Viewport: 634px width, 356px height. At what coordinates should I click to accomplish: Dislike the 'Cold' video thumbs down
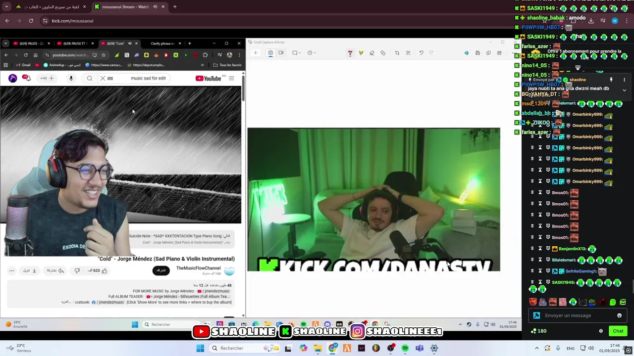point(77,270)
